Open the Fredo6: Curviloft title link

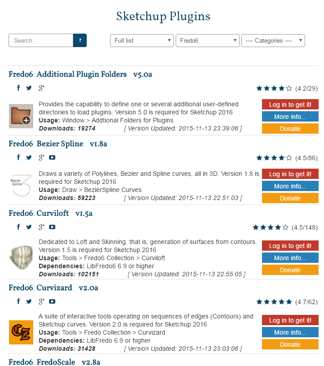click(x=50, y=213)
